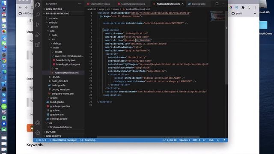The height and width of the screenshot is (154, 274).
Task: Open the _BUCK file
Action: point(63,77)
